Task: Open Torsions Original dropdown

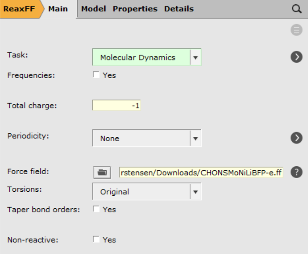Action: tap(147, 192)
